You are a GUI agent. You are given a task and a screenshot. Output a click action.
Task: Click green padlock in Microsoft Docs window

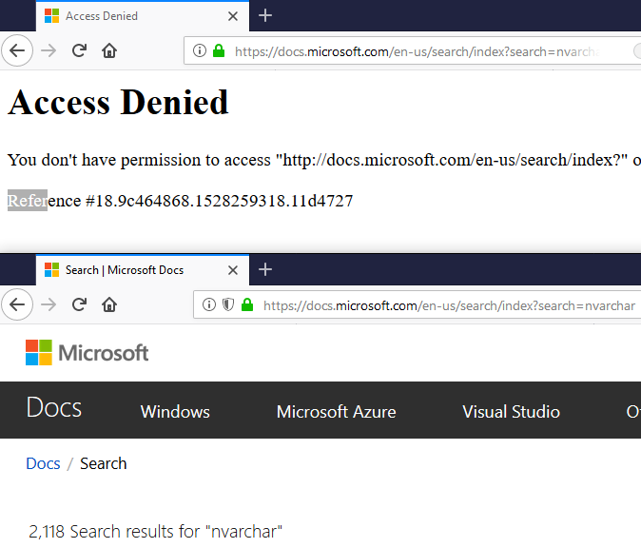pyautogui.click(x=247, y=304)
